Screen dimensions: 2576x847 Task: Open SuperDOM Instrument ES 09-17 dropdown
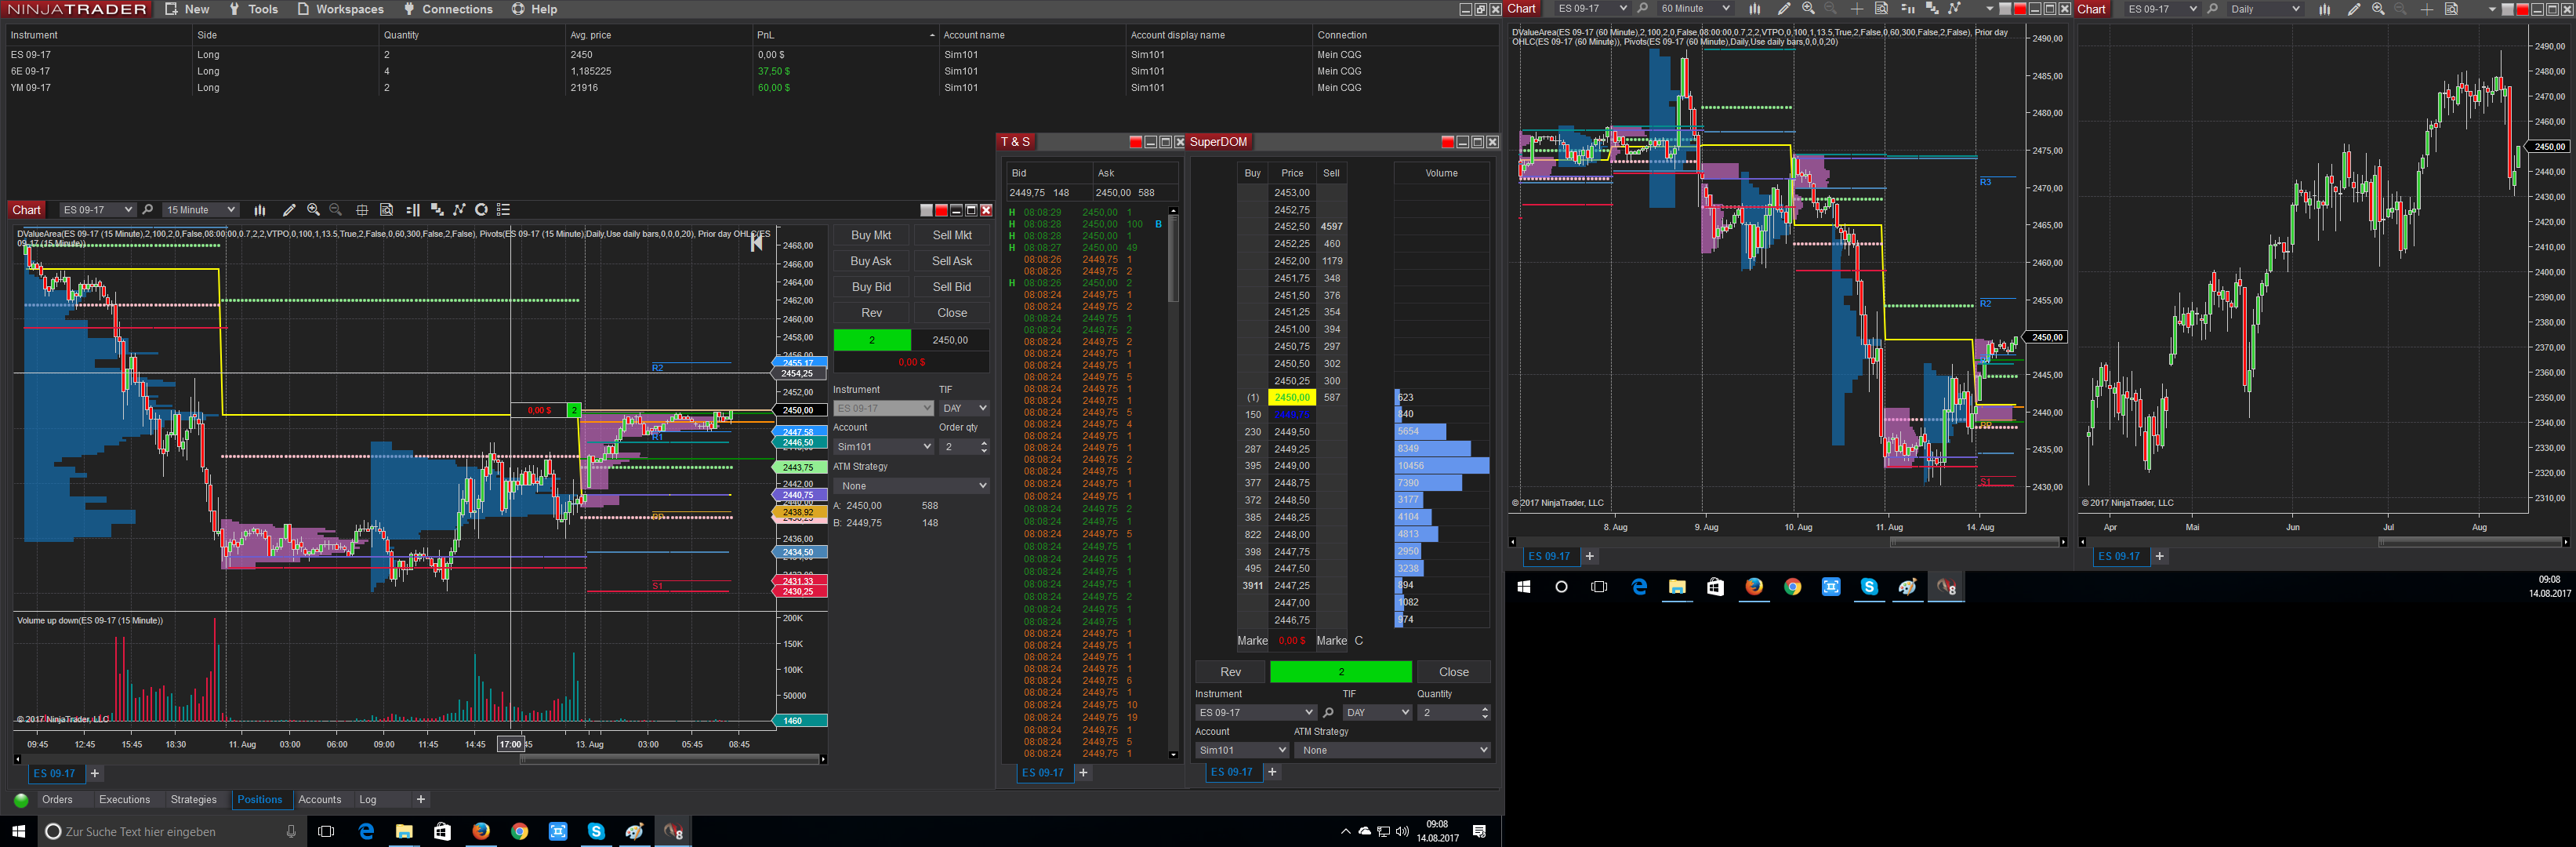coord(1256,713)
